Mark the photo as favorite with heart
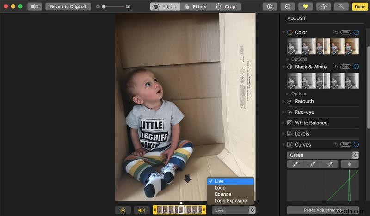The image size is (370, 216). pos(306,6)
